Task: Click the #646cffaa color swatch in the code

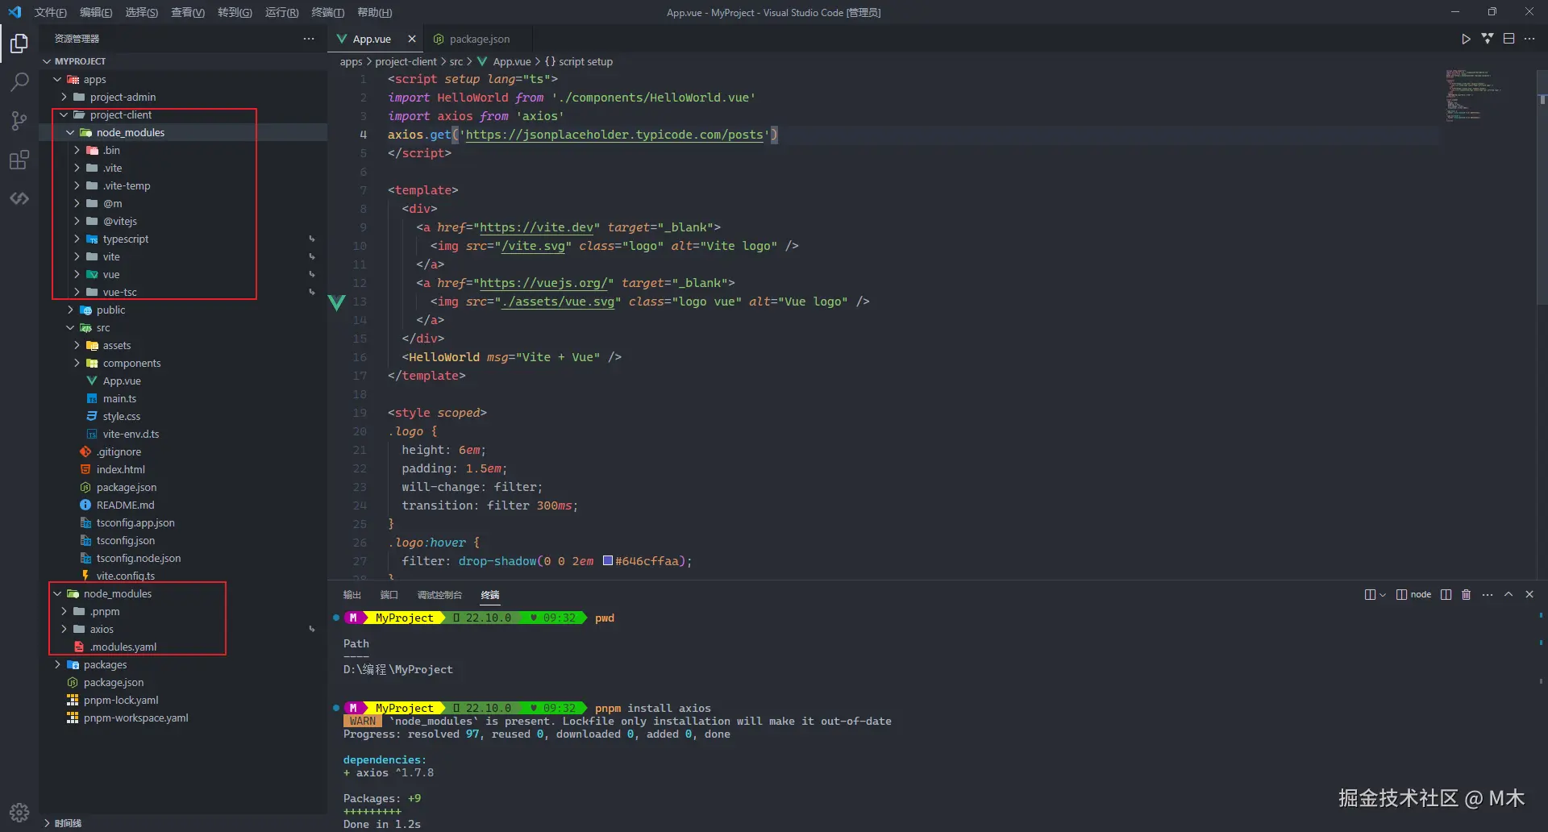Action: (608, 561)
